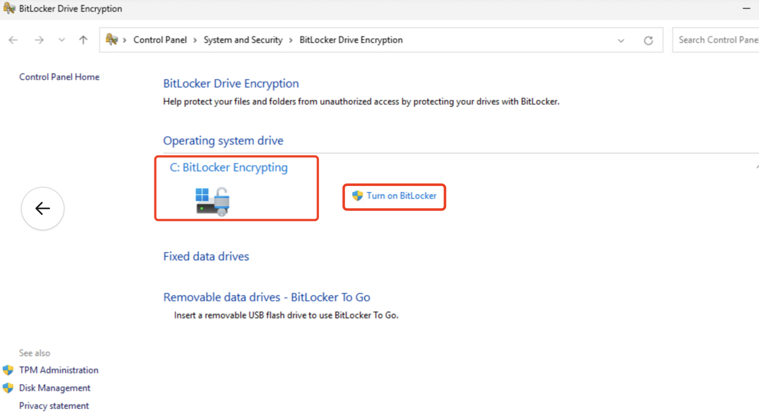Open Control Panel Home link
Screen dimensions: 759x413
[59, 77]
